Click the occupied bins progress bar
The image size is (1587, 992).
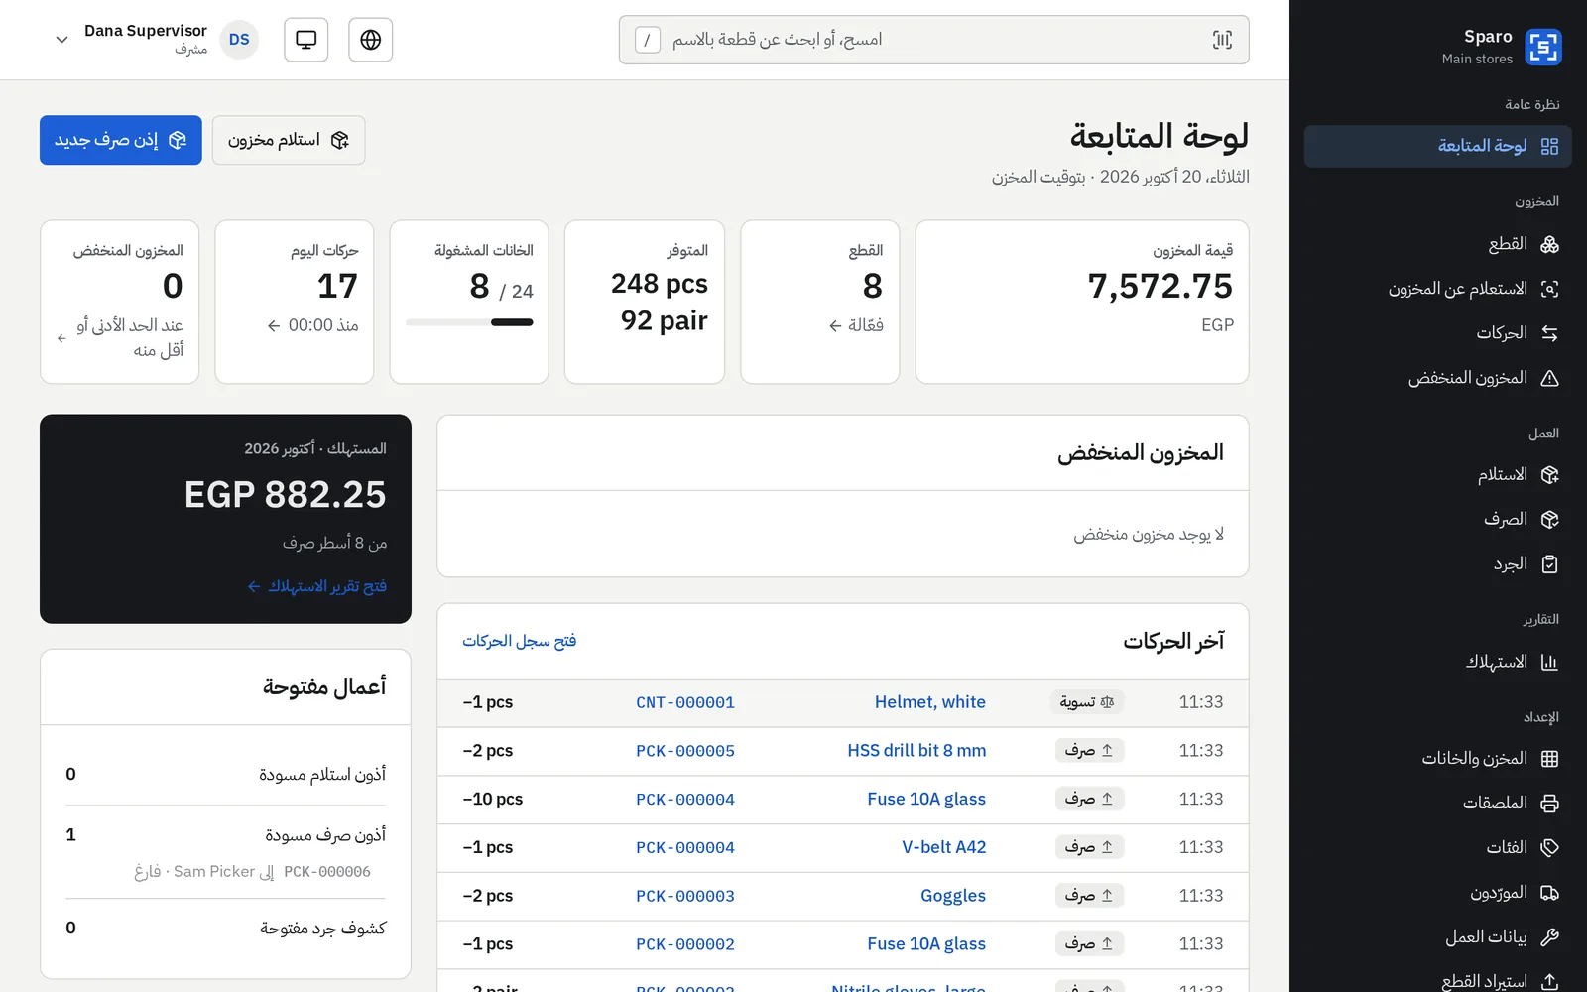point(469,322)
